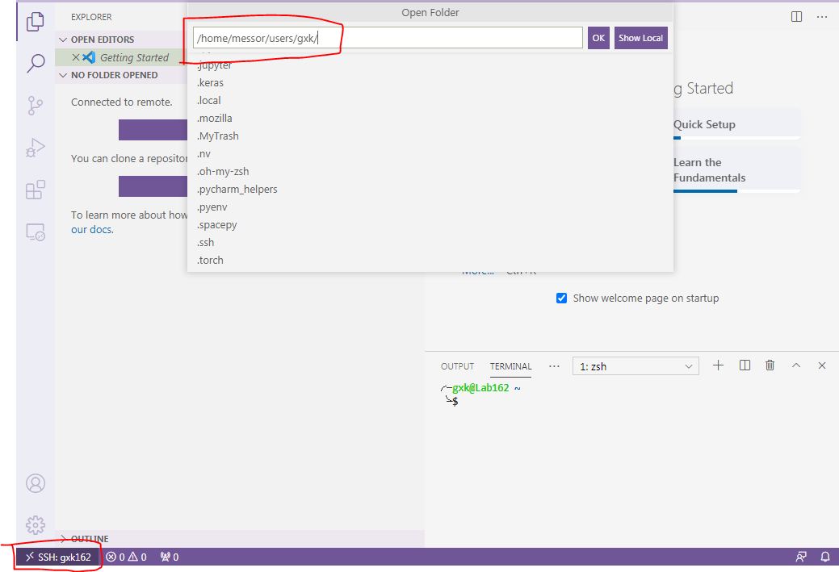Click the folder path input field
Viewport: 839px width, 572px height.
click(388, 38)
